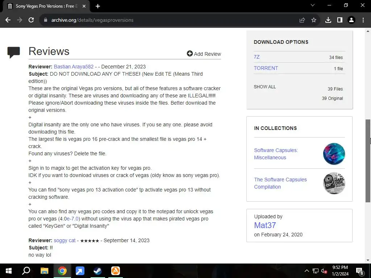Click the network tray icon

click(316, 271)
